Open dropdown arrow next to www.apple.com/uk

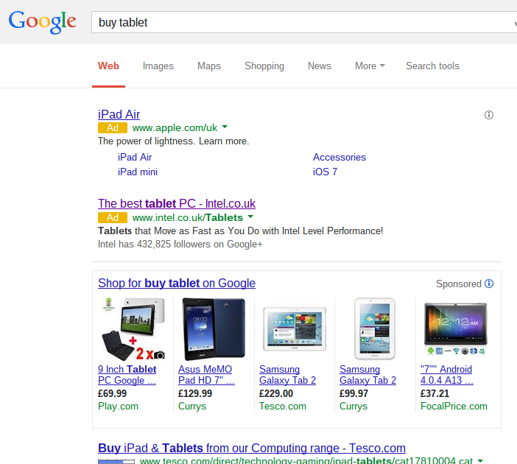click(x=225, y=127)
